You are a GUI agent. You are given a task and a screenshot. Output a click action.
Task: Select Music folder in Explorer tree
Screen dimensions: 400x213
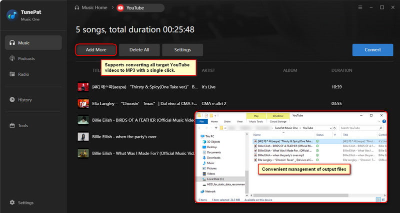tap(208, 163)
